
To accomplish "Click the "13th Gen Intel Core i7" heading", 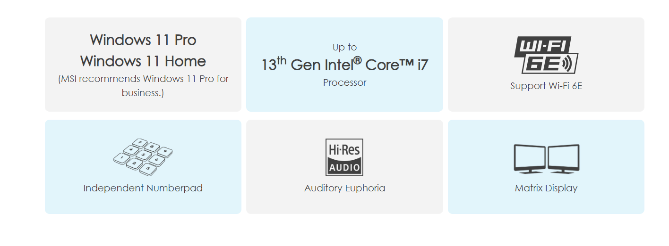I will (345, 64).
